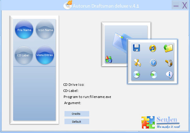Select the File Name round button
The image size is (190, 133).
24,30
